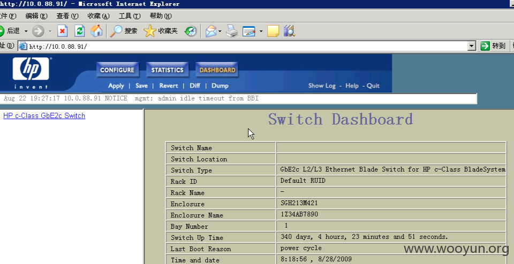Click the Mail envelope icon
The height and width of the screenshot is (264, 514).
click(211, 31)
